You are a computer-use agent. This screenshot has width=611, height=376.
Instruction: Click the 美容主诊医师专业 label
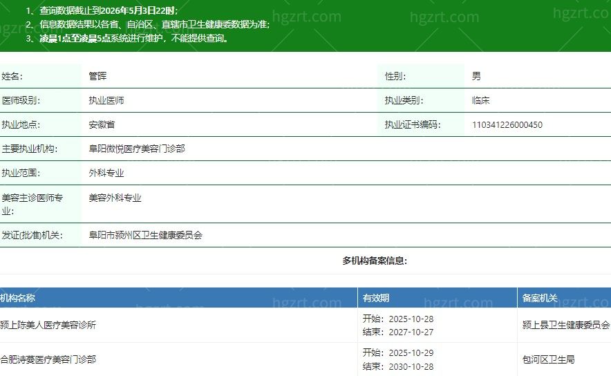[32, 204]
